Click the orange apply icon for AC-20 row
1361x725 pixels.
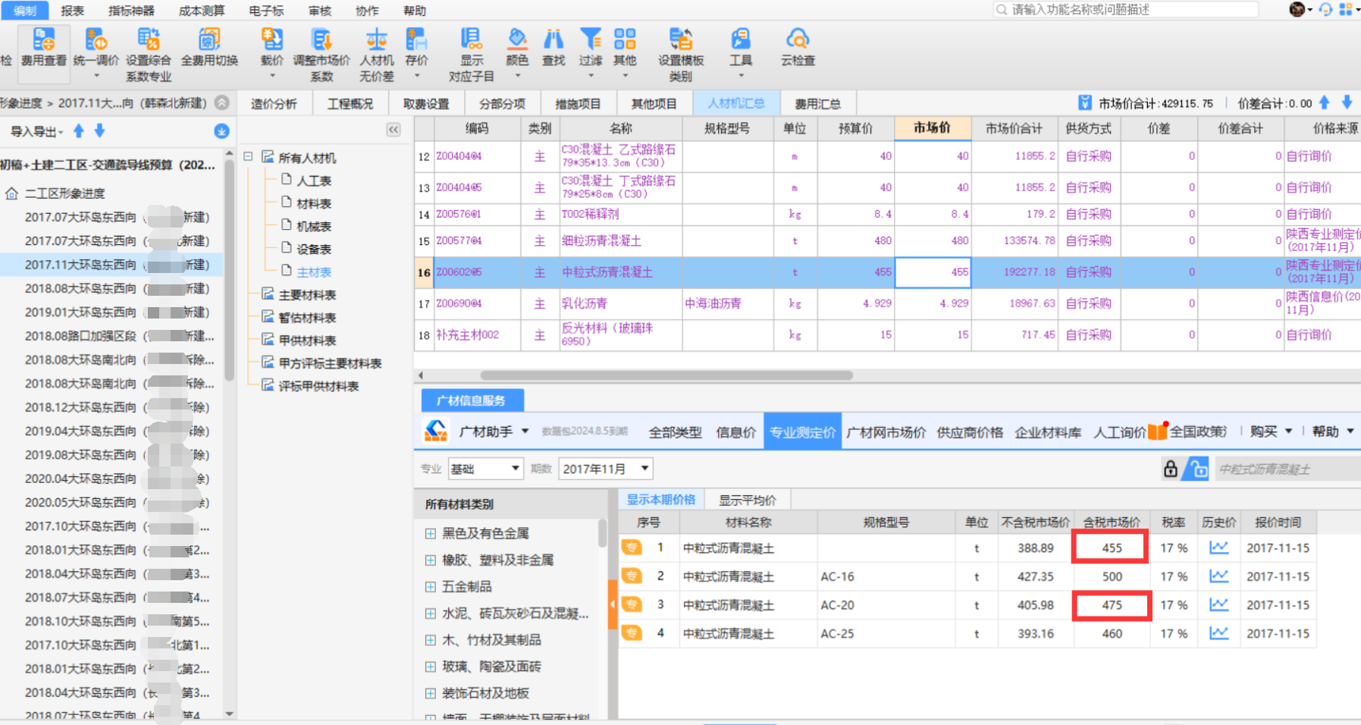[x=632, y=604]
